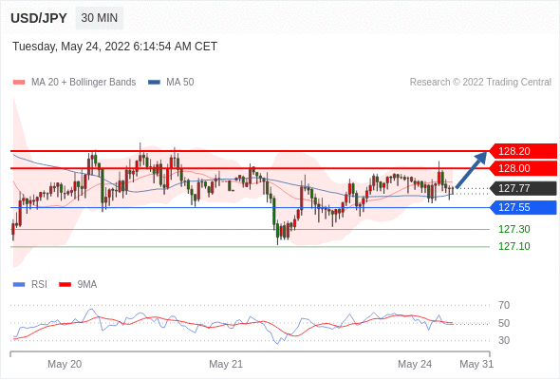Click the green 127.10 support label
Screen dimensions: 560x380
(x=513, y=246)
